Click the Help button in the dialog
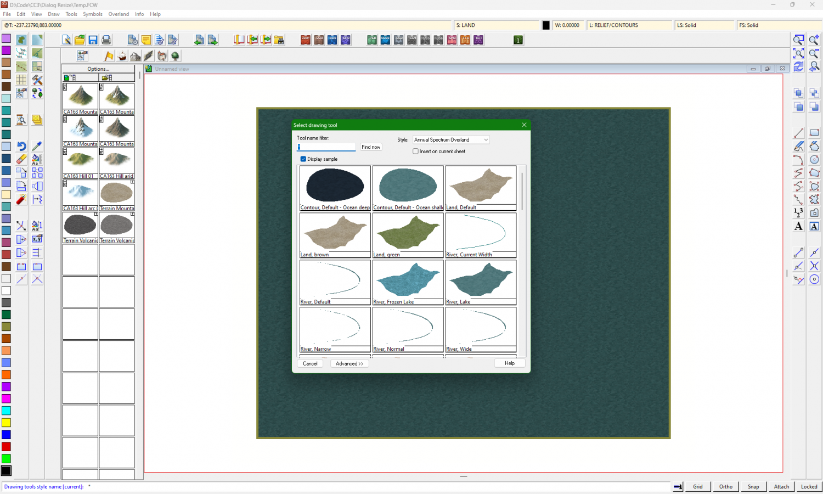 [x=510, y=363]
